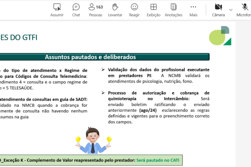
Task: Expand the arrow next to Câmera
Action: [x=231, y=10]
